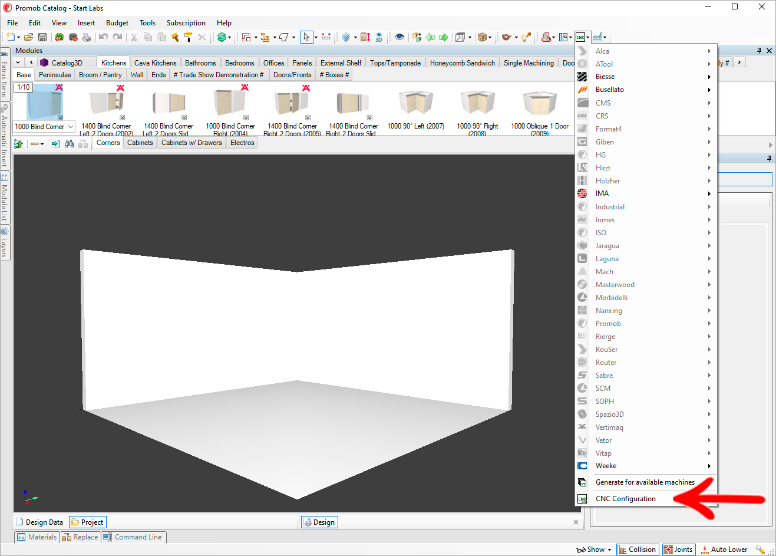Click the teapot render icon
The height and width of the screenshot is (556, 776).
pyautogui.click(x=506, y=37)
